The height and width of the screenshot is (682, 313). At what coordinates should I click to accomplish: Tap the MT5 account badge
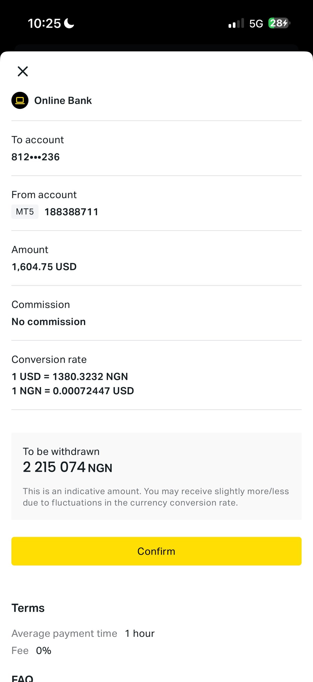25,212
